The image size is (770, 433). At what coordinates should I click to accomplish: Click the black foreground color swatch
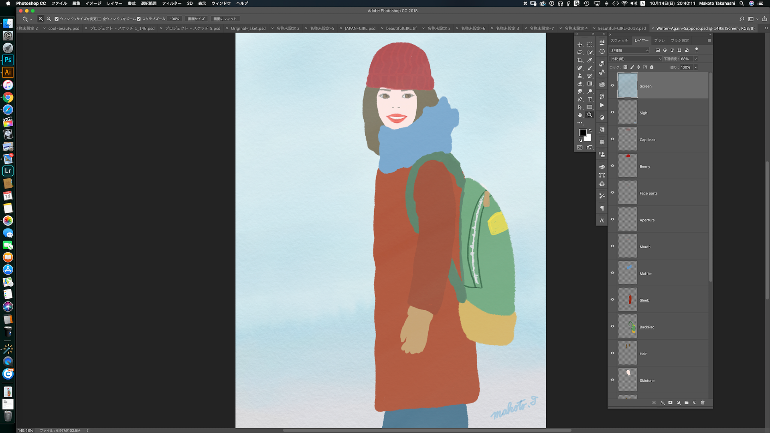tap(582, 133)
